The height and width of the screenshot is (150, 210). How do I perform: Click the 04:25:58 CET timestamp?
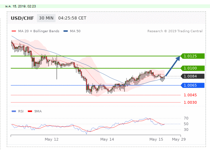pos(72,18)
